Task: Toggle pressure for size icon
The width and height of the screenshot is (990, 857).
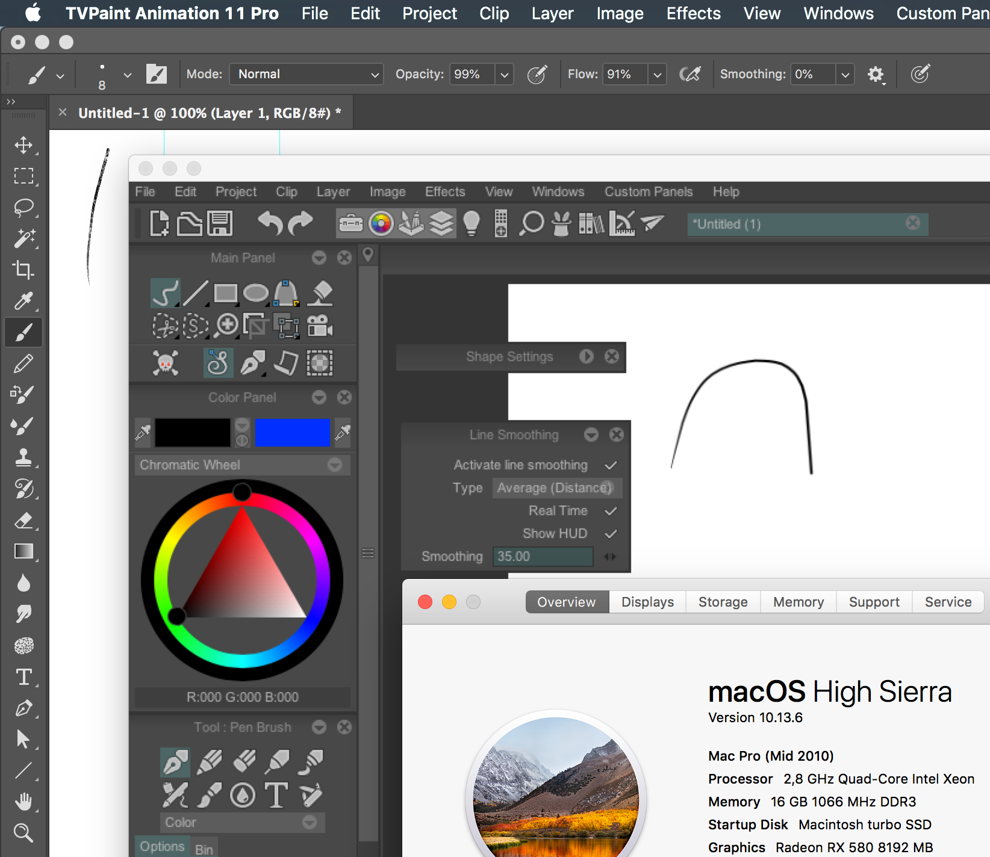Action: 920,75
